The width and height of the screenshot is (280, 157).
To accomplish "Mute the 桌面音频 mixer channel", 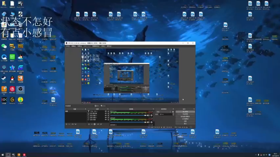I will (148, 122).
